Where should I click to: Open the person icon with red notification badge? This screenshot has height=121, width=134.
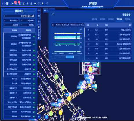click(19, 3)
